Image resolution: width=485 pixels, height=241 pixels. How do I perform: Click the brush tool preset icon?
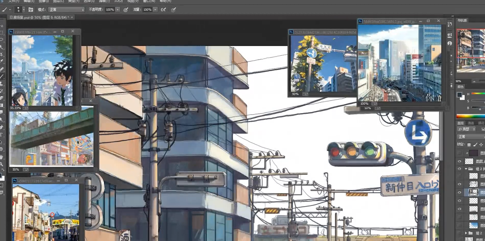4,10
